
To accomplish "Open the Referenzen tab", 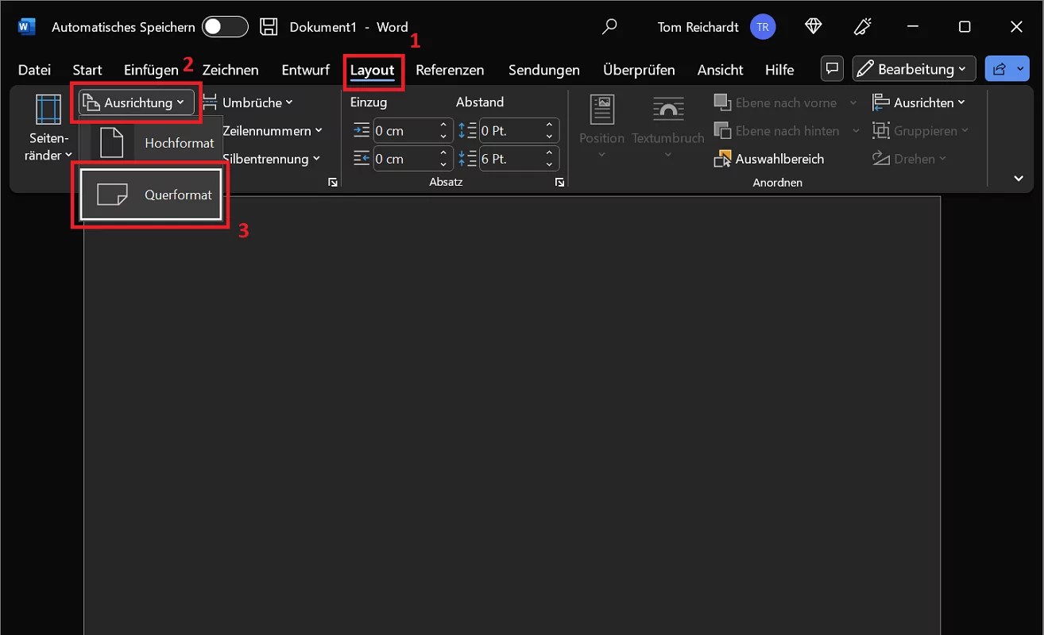I will pyautogui.click(x=450, y=70).
